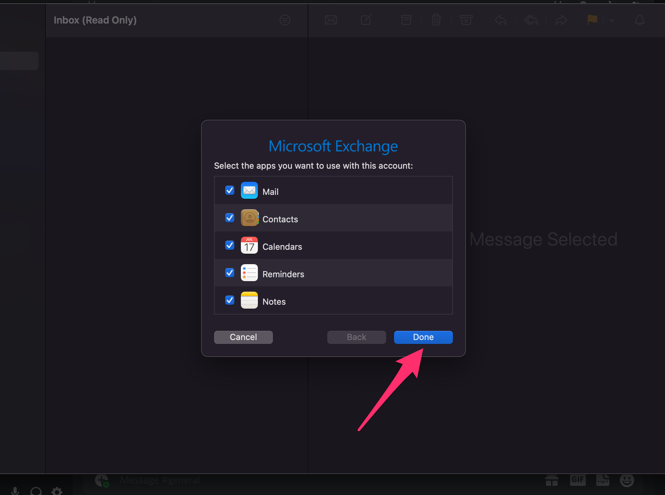
Task: Move message to Junk
Action: tap(466, 20)
